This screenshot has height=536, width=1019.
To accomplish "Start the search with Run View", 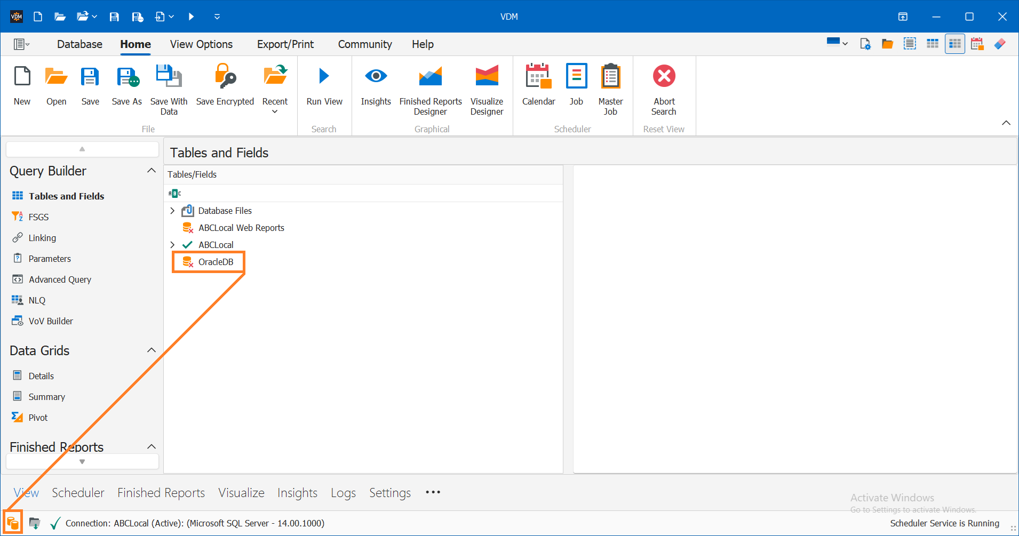I will coord(324,85).
